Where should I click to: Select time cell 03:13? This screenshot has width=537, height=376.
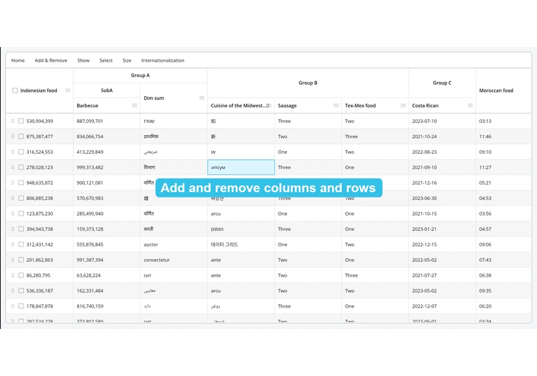click(503, 121)
